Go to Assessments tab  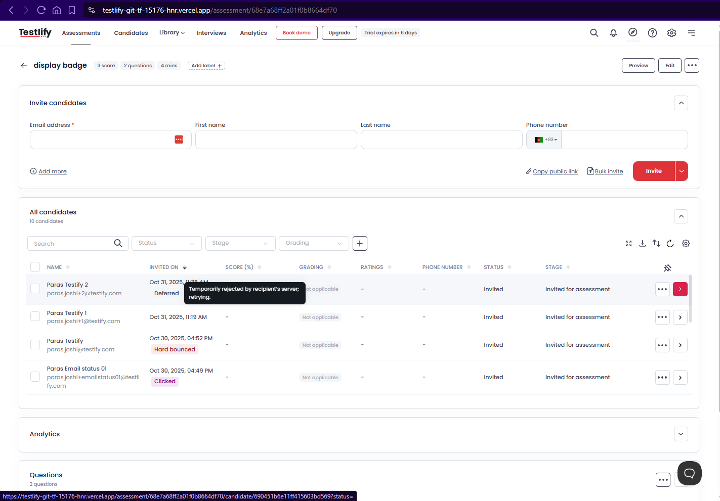pyautogui.click(x=81, y=33)
